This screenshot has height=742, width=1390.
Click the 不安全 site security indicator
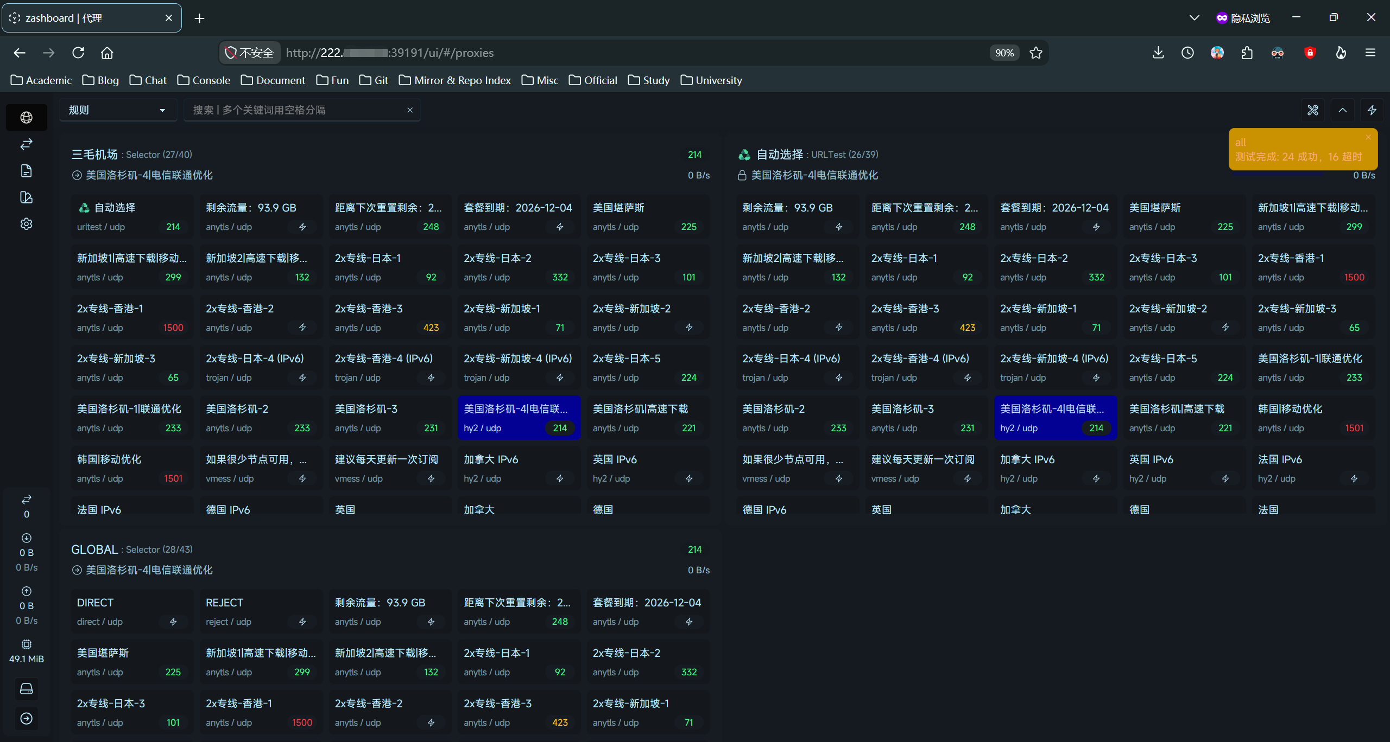click(x=250, y=53)
